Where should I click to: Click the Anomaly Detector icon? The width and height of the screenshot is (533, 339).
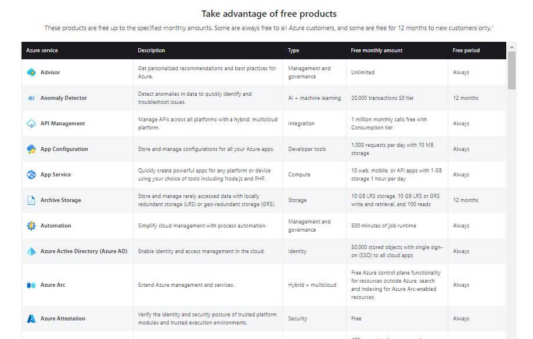coord(31,98)
